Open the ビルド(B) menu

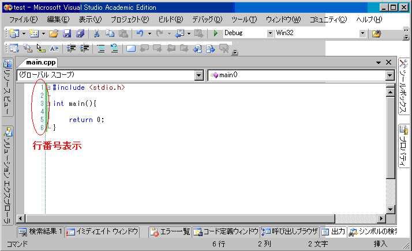170,20
